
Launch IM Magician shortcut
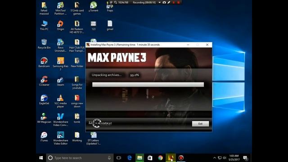coord(44,118)
